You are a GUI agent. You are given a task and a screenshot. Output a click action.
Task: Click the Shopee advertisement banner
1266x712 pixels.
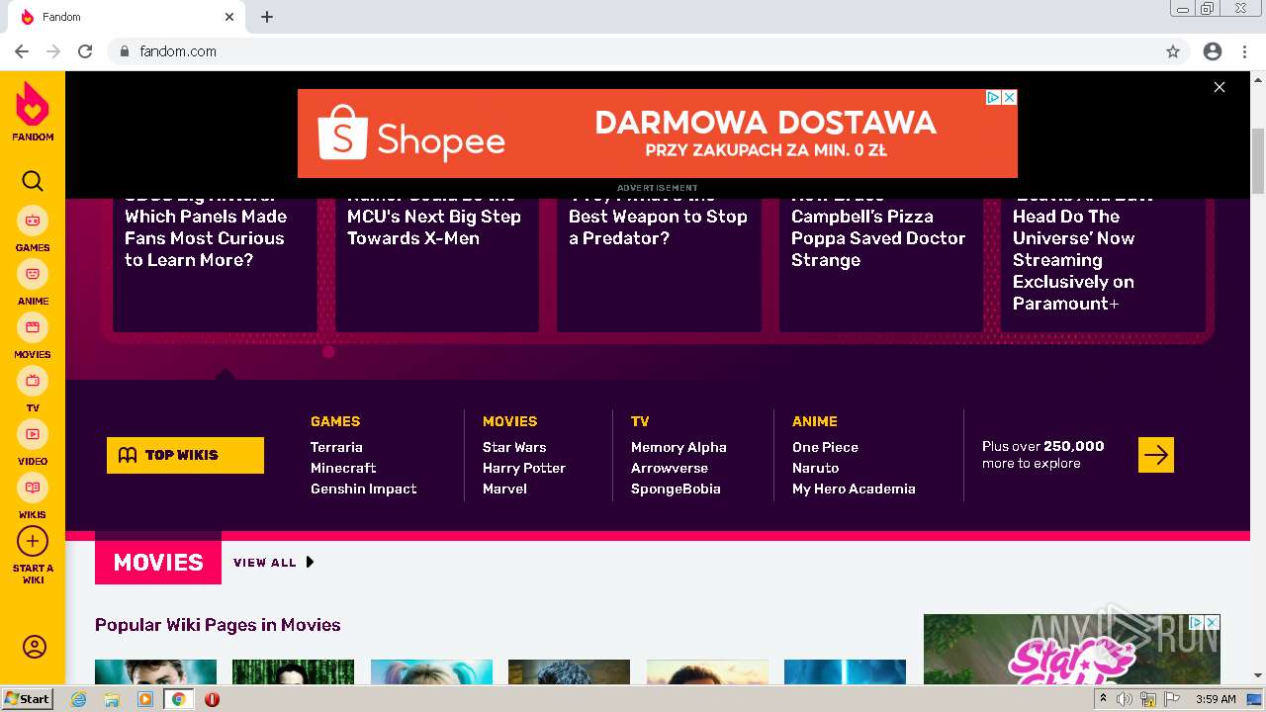pos(657,133)
